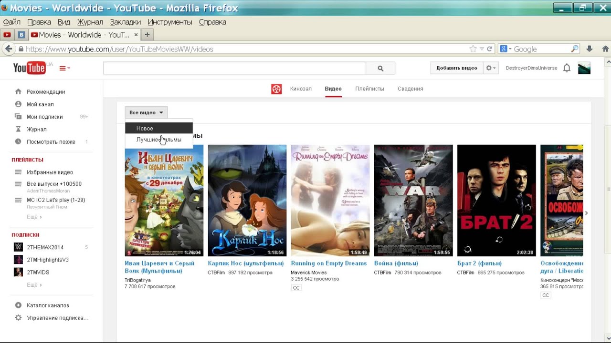
Task: Open the VK pinned tab
Action: tap(21, 35)
